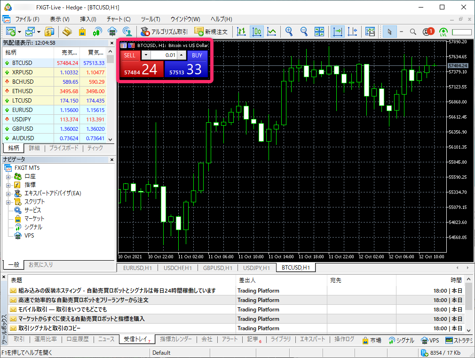
Task: Open the チャート (C) menu
Action: [x=119, y=19]
